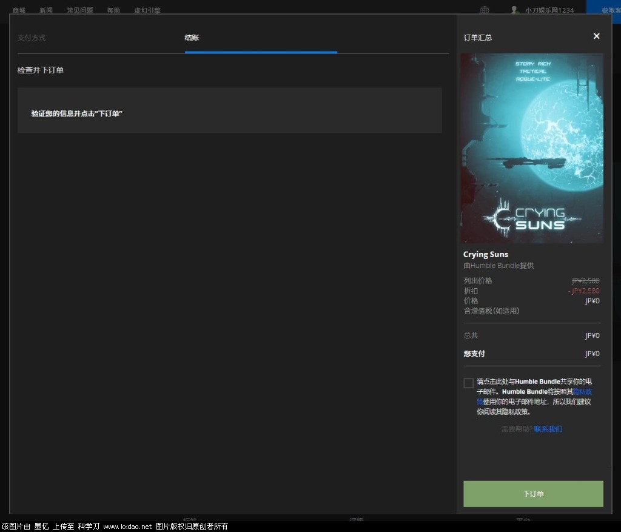Select the 结账 tab
The width and height of the screenshot is (621, 532).
(x=192, y=38)
